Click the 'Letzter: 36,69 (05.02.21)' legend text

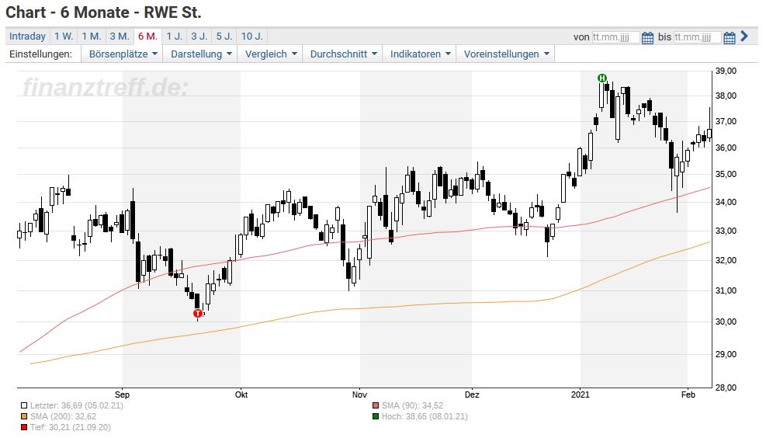pyautogui.click(x=77, y=405)
